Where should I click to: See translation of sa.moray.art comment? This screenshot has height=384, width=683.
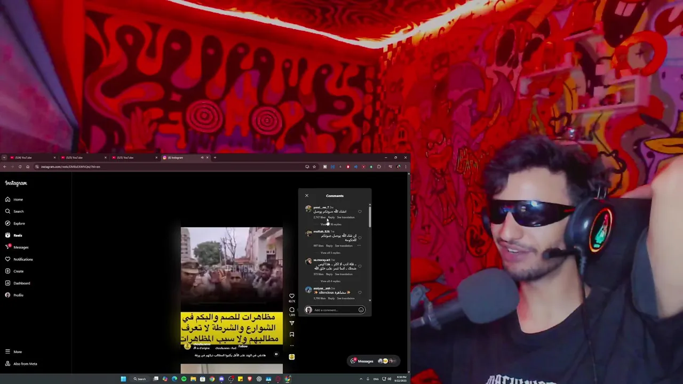click(x=344, y=274)
